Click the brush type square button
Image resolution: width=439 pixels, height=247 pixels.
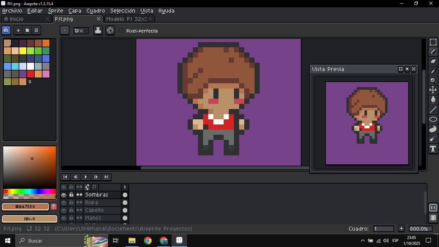click(x=64, y=31)
